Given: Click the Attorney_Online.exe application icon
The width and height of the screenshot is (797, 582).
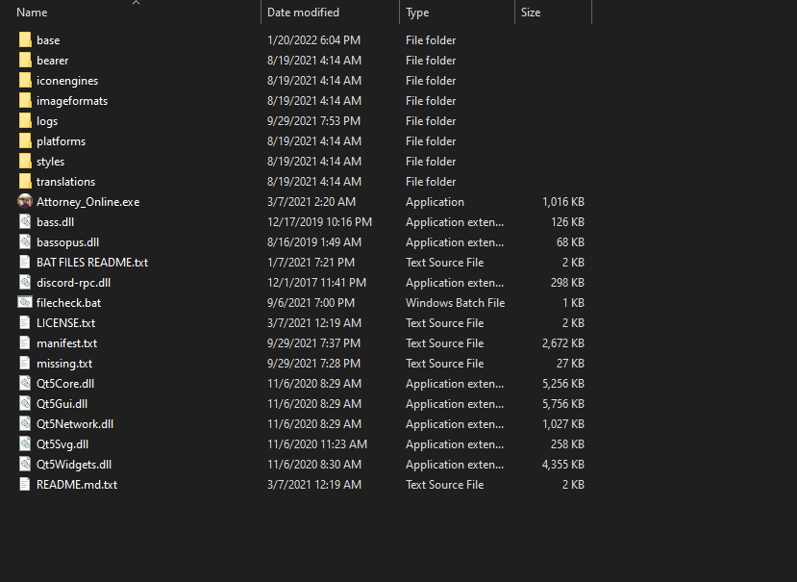Looking at the screenshot, I should 25,202.
